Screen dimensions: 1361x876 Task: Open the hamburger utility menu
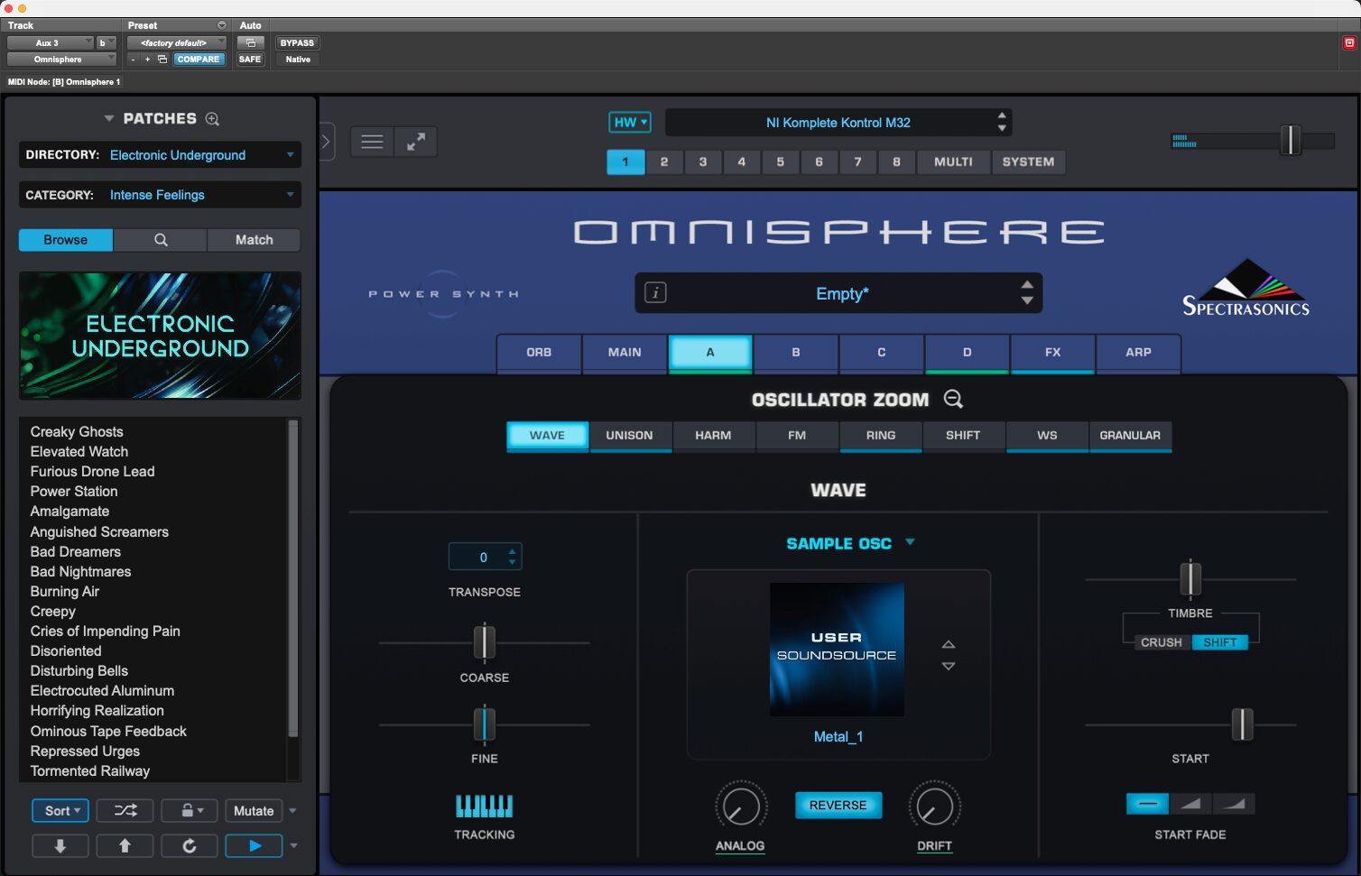pos(372,142)
